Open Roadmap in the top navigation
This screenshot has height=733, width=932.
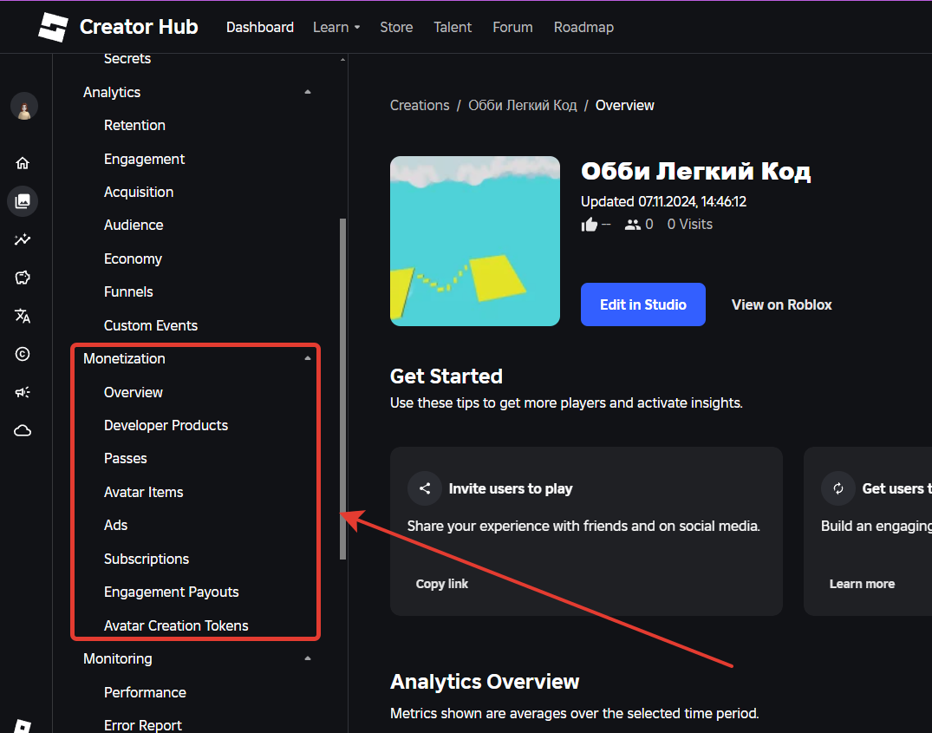(583, 28)
